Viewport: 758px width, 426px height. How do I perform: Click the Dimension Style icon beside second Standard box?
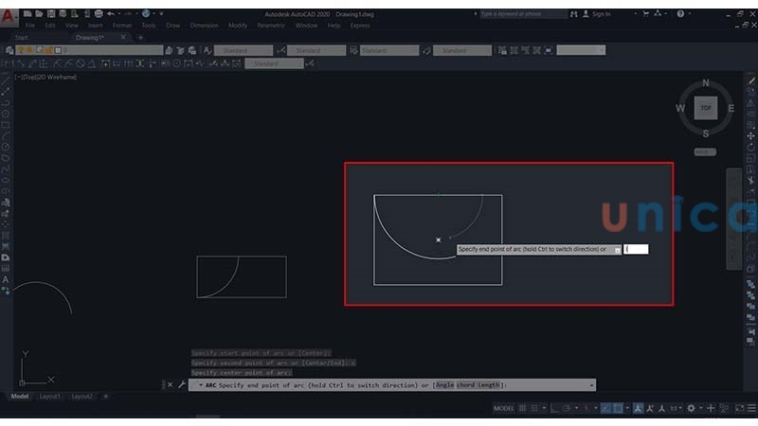pyautogui.click(x=280, y=50)
